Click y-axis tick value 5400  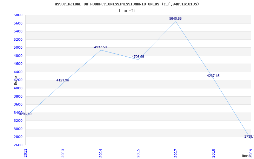18,31
